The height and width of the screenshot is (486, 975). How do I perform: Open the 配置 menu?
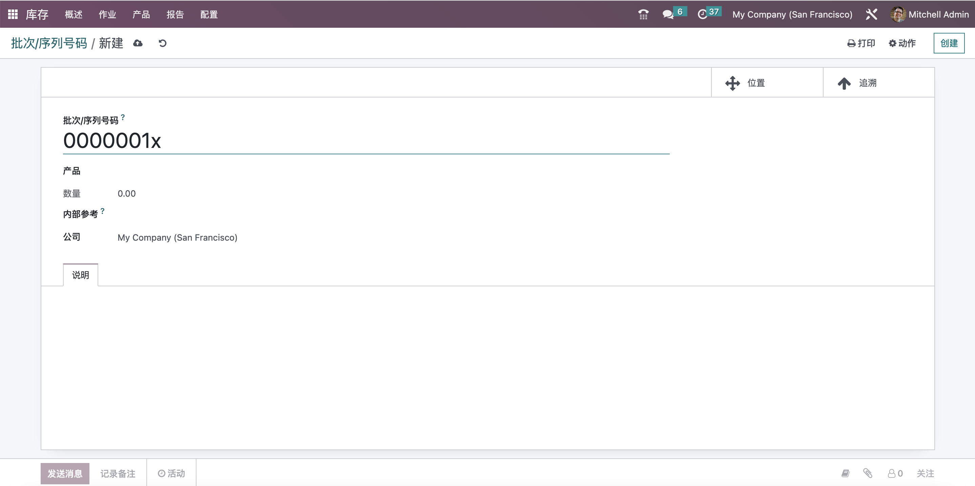click(209, 14)
